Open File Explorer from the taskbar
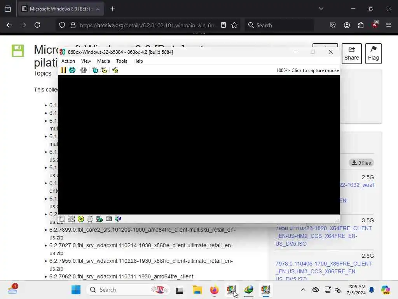 coord(197,290)
